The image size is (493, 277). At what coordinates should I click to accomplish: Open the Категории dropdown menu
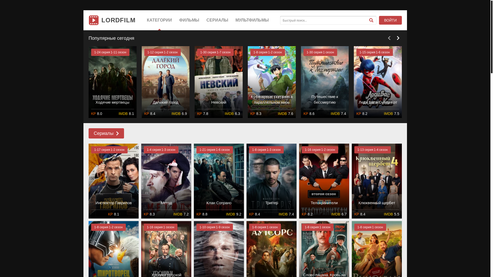(159, 20)
